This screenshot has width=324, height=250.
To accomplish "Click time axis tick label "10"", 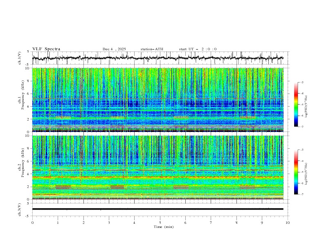I will [x=288, y=223].
